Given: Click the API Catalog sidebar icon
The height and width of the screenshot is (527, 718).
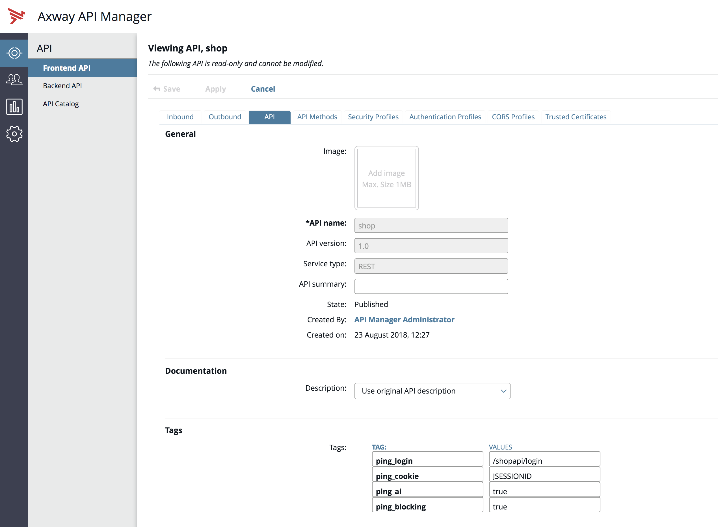Looking at the screenshot, I should coord(61,103).
